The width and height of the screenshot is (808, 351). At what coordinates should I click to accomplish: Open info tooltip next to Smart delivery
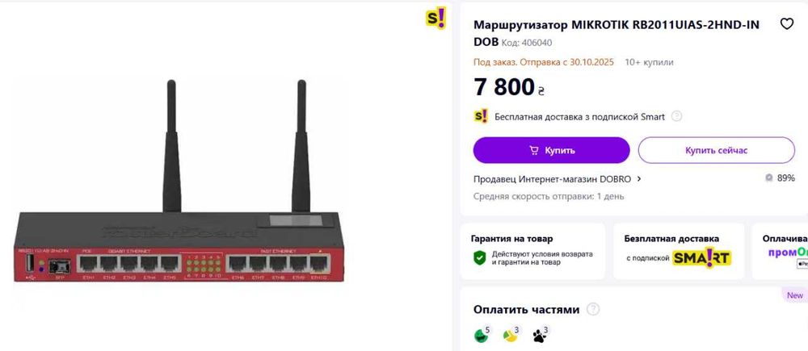pyautogui.click(x=677, y=116)
